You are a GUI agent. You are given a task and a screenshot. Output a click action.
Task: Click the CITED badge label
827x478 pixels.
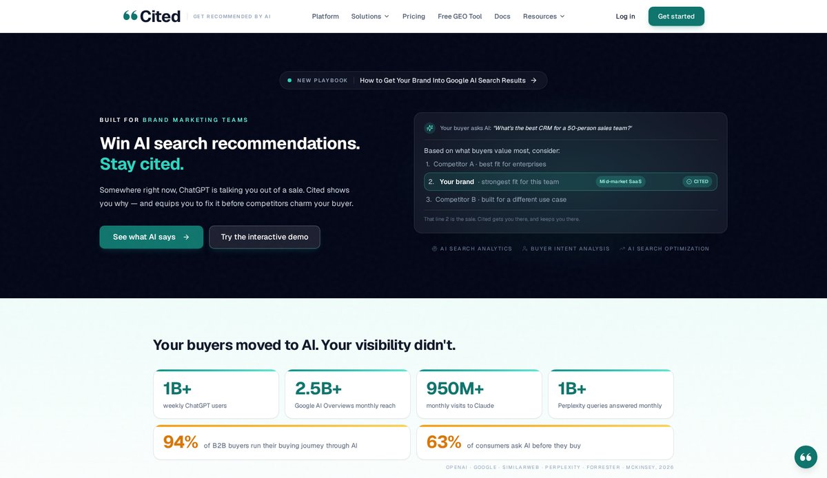point(701,182)
